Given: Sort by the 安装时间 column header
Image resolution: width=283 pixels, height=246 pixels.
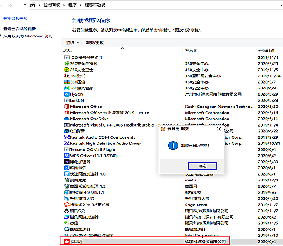Looking at the screenshot, I should (x=266, y=51).
